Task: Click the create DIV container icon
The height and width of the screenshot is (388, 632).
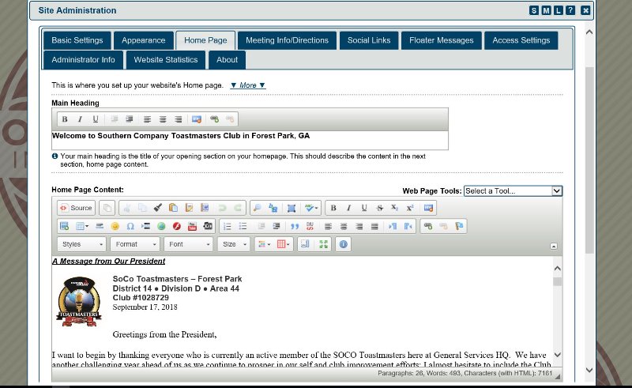Action: (310, 226)
